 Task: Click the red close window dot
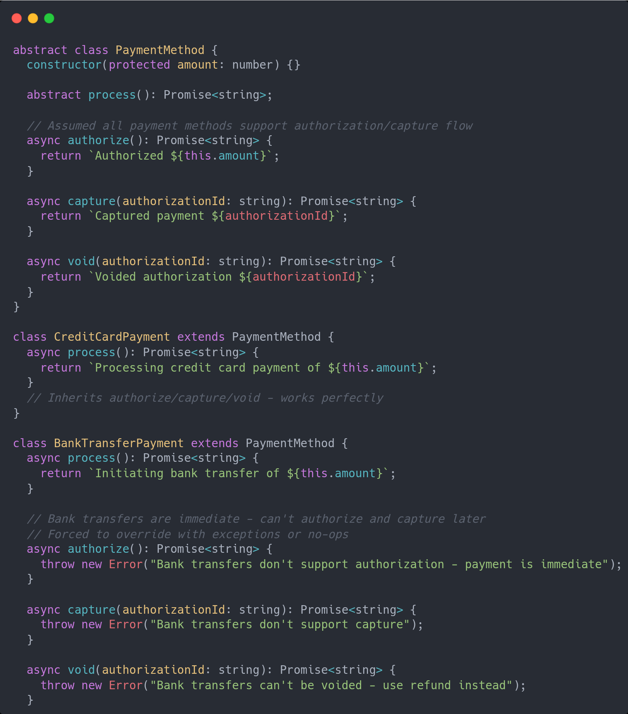17,18
